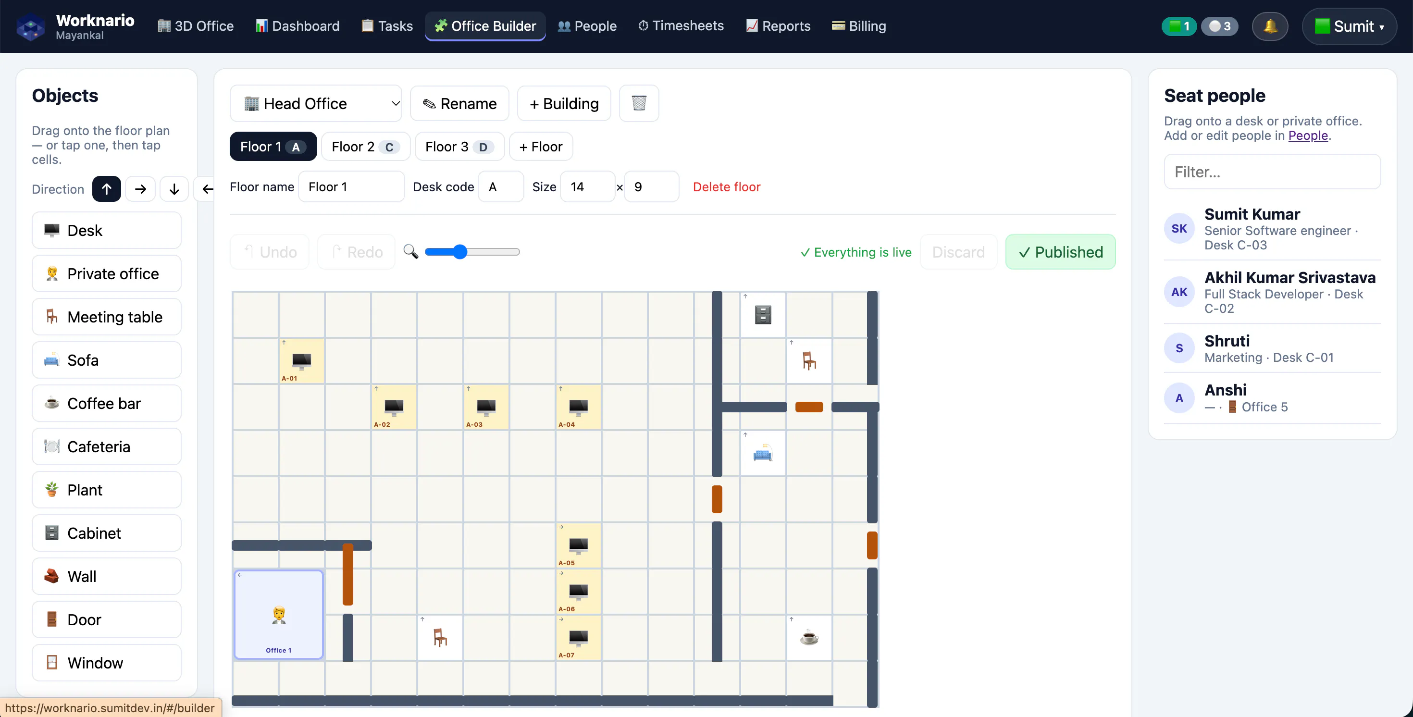Click the zoom magnifier icon
Screen dimensions: 1413x717
tap(410, 252)
